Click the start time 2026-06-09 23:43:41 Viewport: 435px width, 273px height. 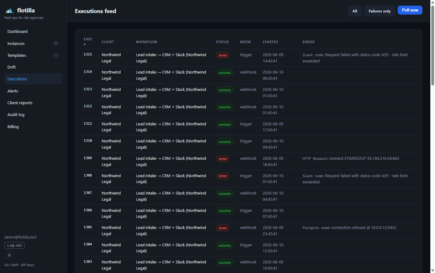pyautogui.click(x=273, y=230)
